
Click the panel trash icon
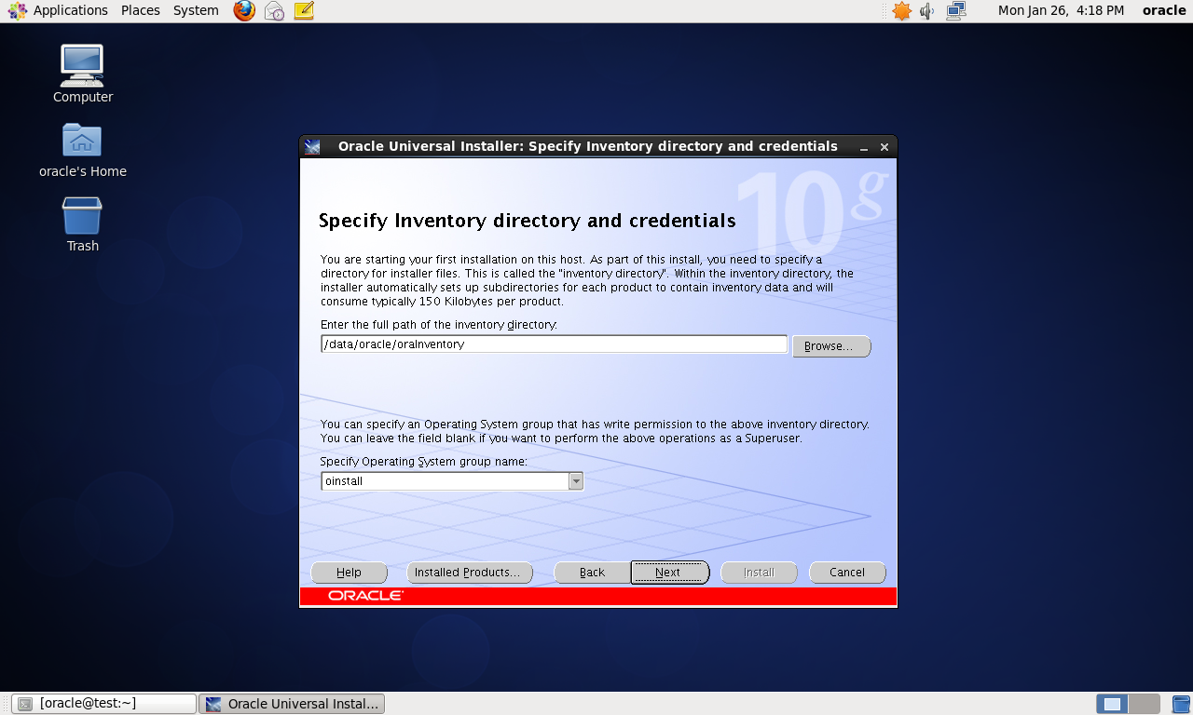pyautogui.click(x=1181, y=704)
